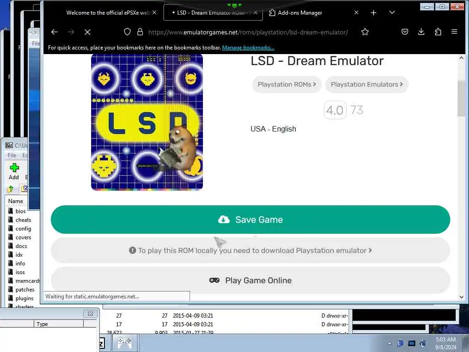Click the page scrollbar down arrow

coord(461,297)
